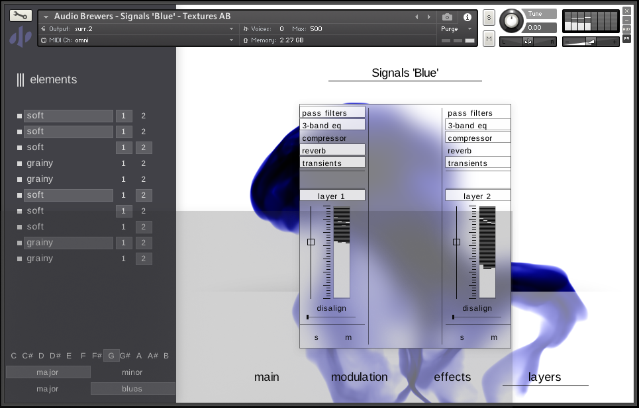Toggle the PV button
This screenshot has height=408, width=639.
click(627, 38)
